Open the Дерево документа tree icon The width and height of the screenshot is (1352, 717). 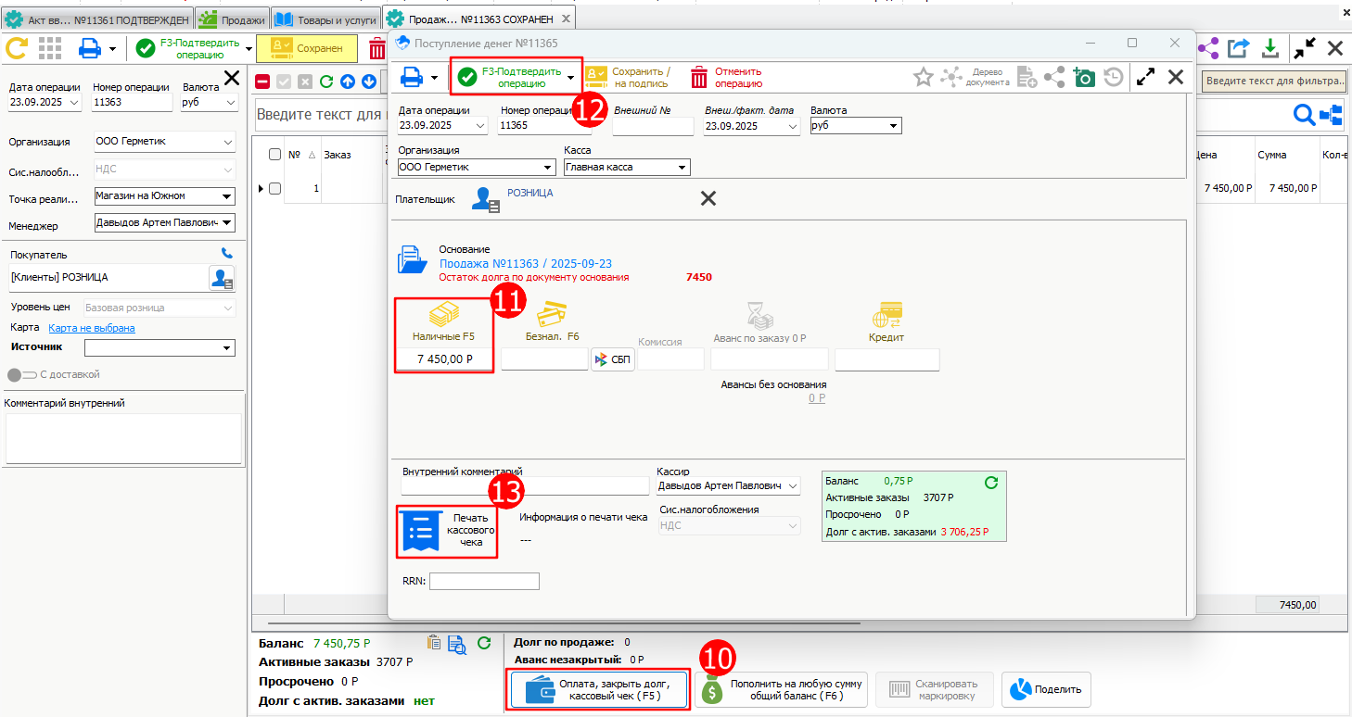(951, 77)
